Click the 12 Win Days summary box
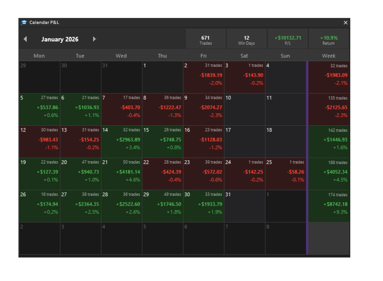Screen dimensions: 383x281 pos(247,39)
